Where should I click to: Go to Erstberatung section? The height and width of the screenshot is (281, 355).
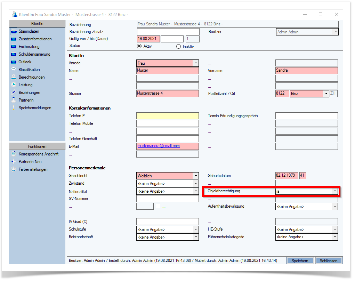[29, 47]
